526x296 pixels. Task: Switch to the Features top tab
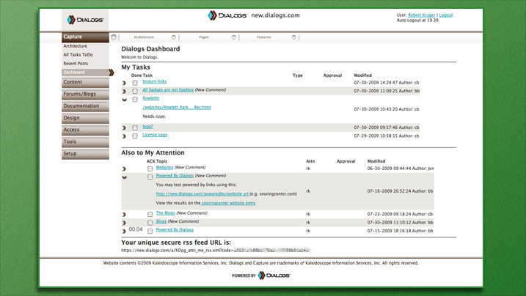click(263, 37)
